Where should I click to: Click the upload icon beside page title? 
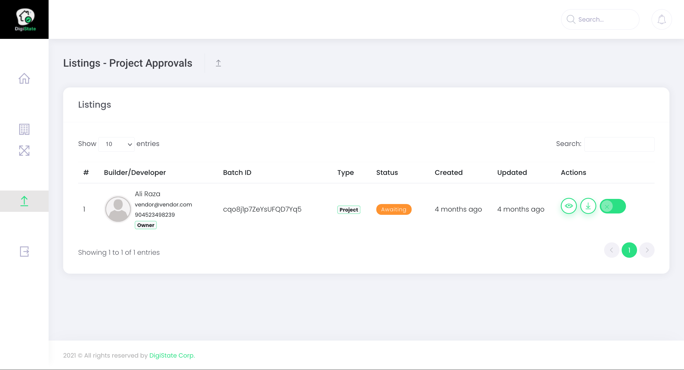pos(218,63)
